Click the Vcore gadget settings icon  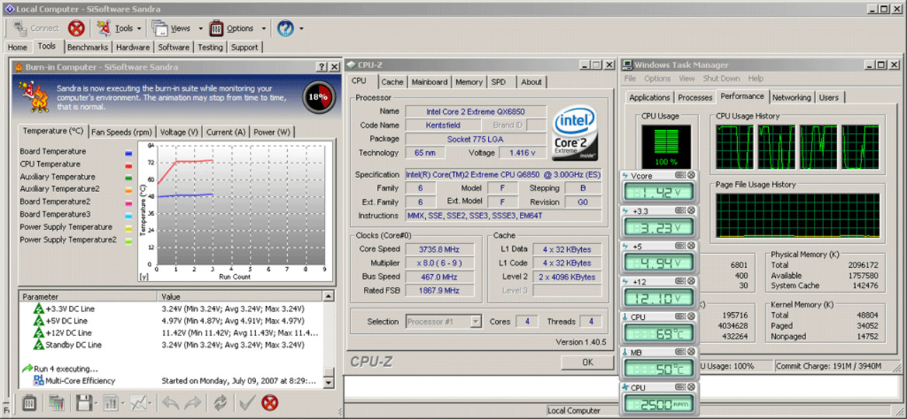(680, 176)
